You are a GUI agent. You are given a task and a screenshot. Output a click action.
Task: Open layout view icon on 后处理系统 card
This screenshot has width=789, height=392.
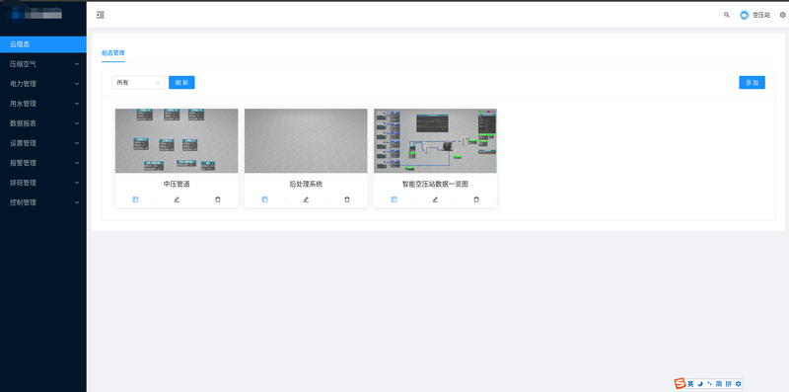(264, 199)
